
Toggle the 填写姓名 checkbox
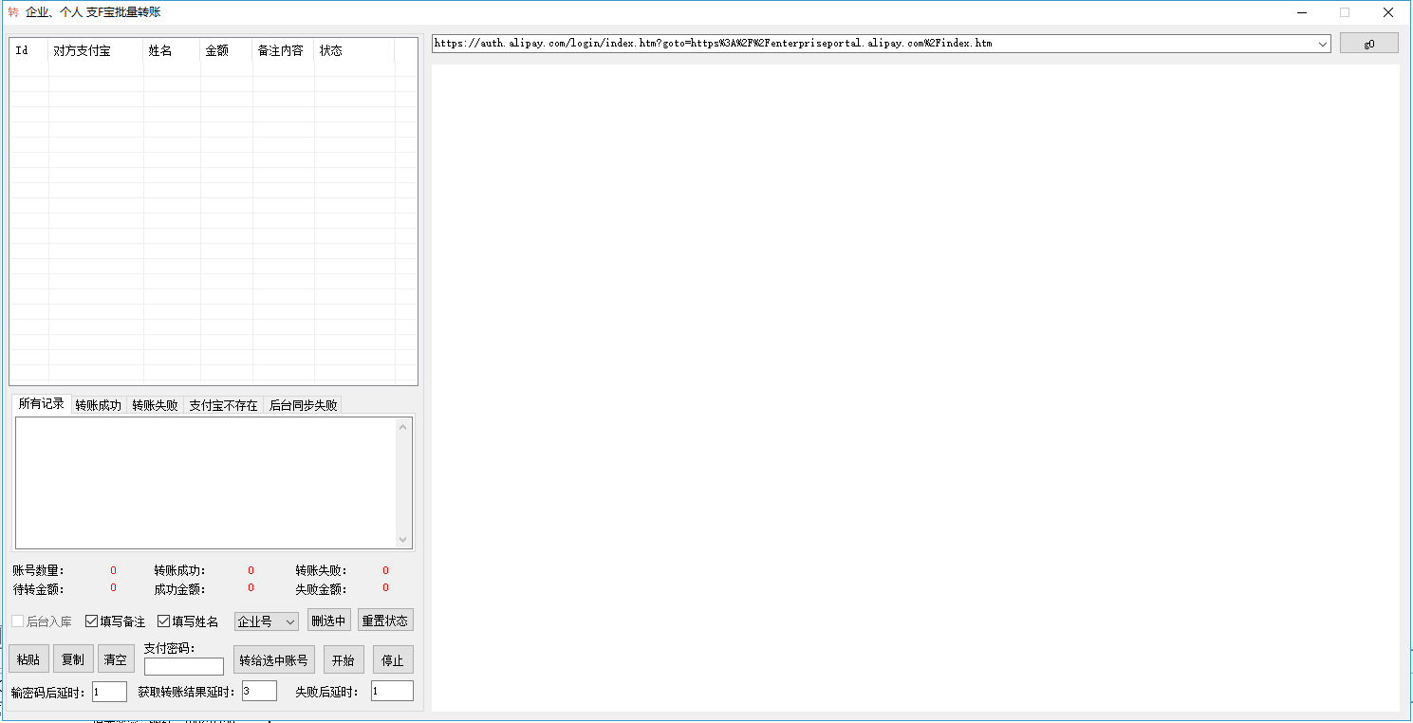click(x=164, y=621)
